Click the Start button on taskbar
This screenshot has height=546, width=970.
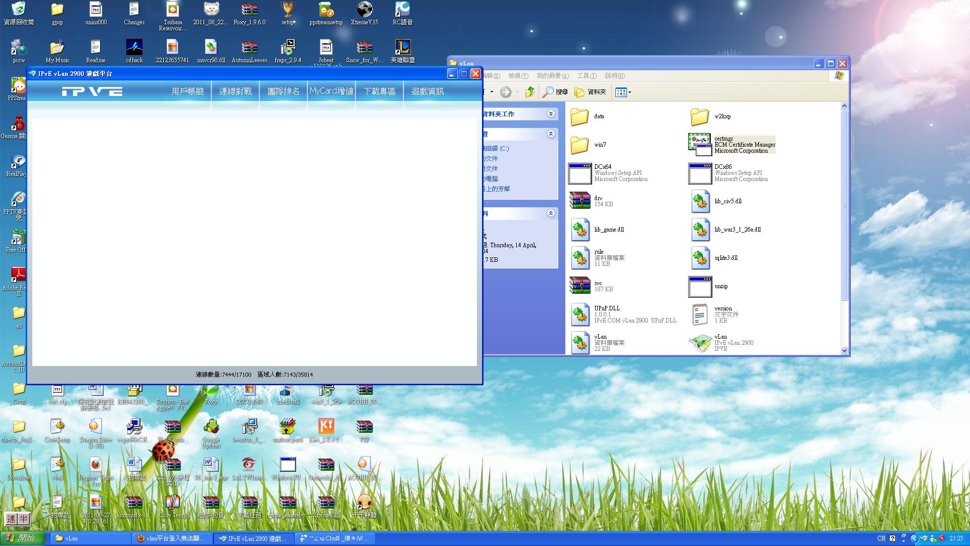[23, 538]
